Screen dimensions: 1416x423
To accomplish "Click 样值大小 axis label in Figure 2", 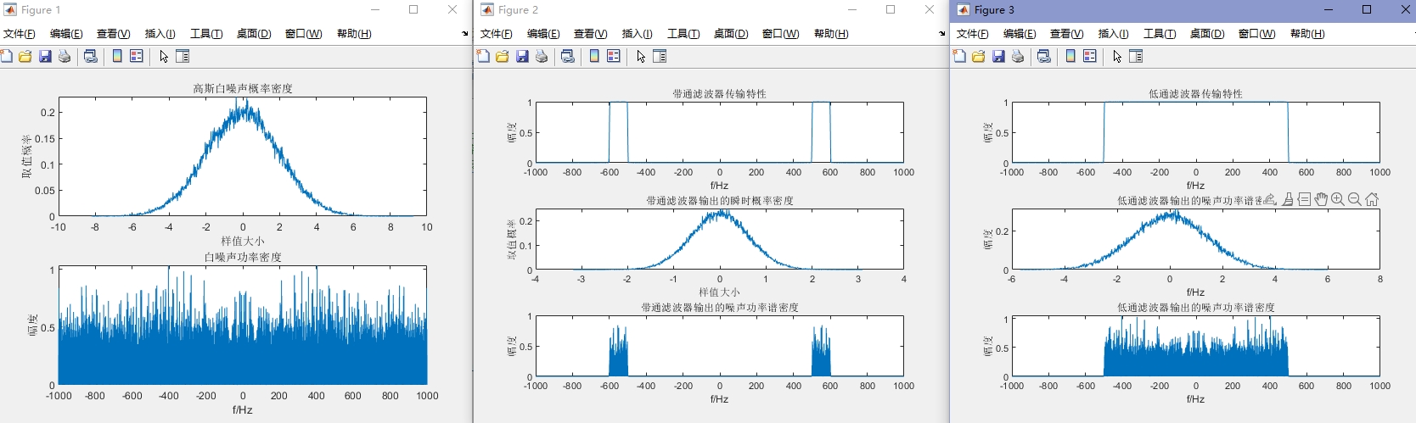I will point(720,292).
